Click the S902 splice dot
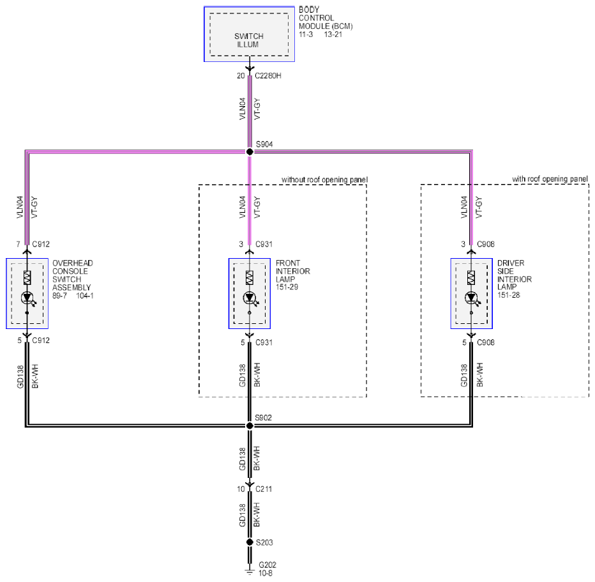Image resolution: width=595 pixels, height=582 pixels. pos(250,426)
